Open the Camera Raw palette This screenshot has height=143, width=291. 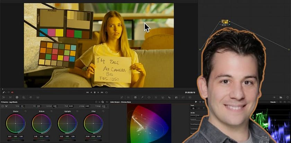click(x=4, y=97)
